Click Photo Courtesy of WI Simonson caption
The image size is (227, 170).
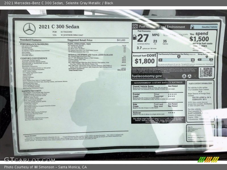[x=45, y=167]
